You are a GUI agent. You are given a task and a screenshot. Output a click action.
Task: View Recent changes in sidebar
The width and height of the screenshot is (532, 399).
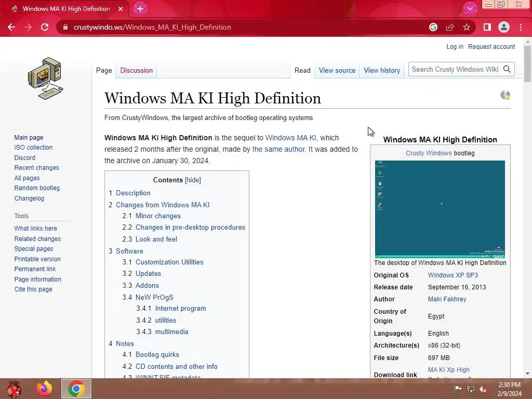click(x=36, y=168)
